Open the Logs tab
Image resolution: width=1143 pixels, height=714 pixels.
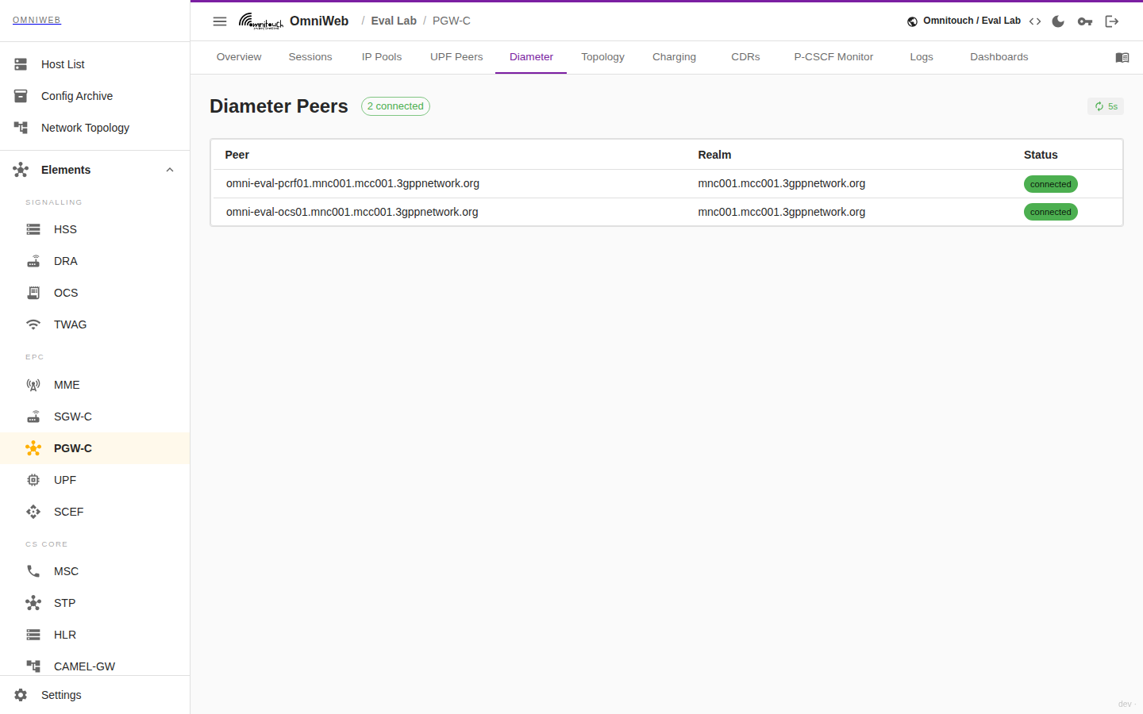point(922,57)
